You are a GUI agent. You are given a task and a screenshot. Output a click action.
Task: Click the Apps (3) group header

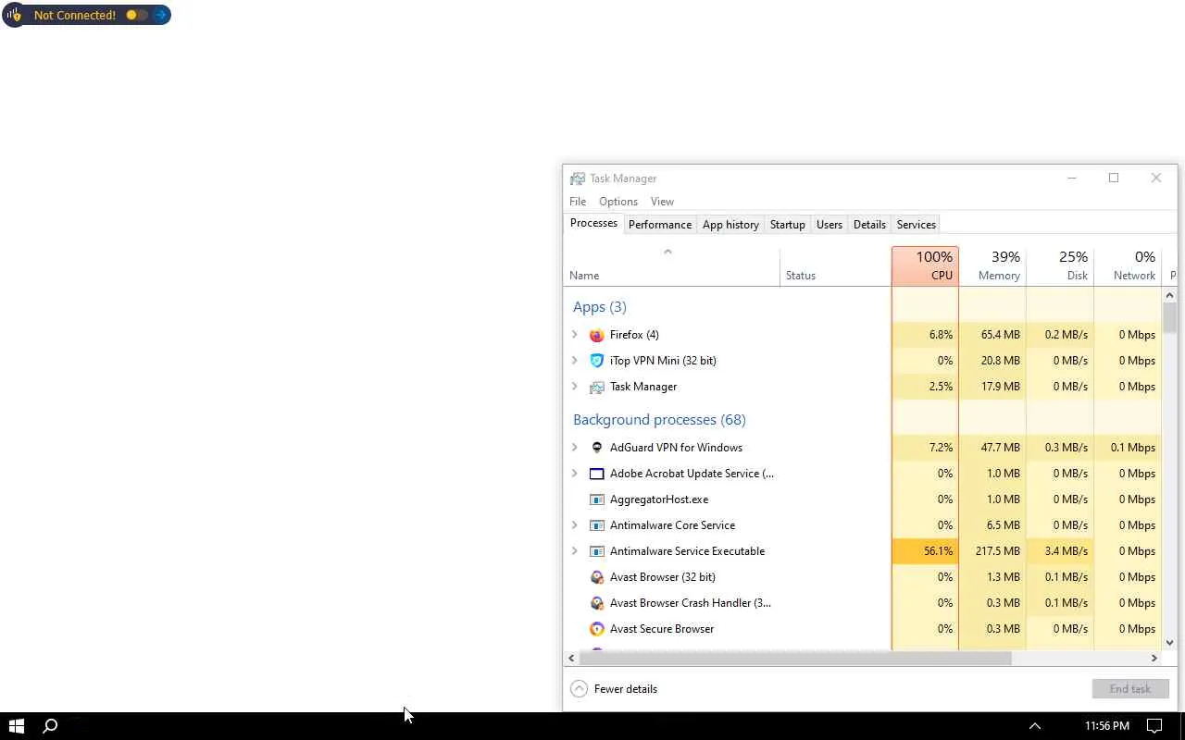pos(600,307)
